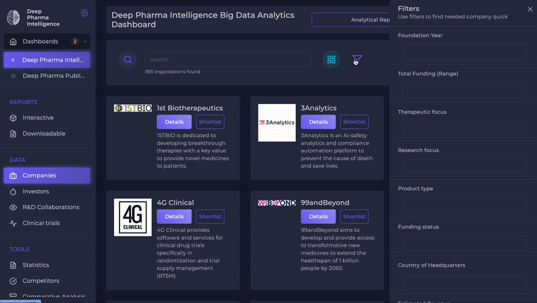Open Dashboards home icon
Screen dimensions: 537x303
13,42
